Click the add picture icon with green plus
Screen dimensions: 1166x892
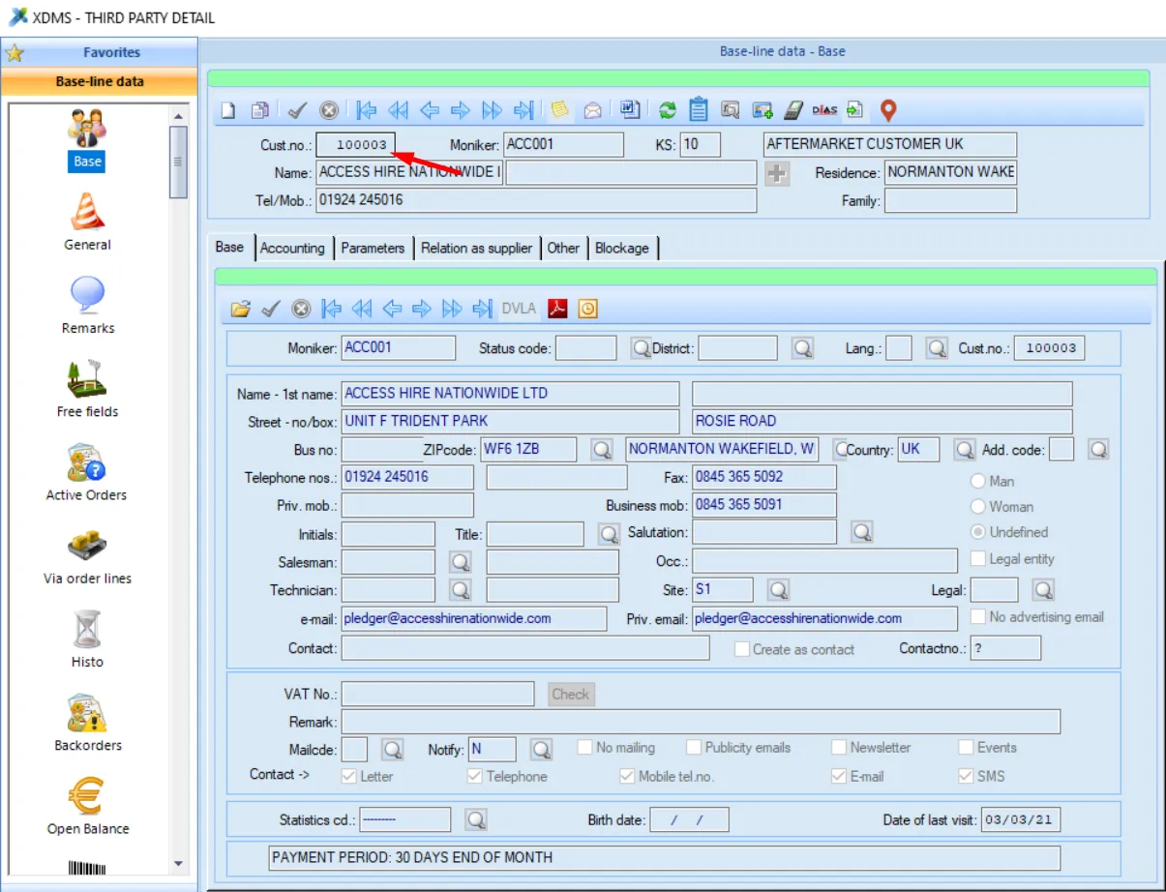[x=762, y=110]
